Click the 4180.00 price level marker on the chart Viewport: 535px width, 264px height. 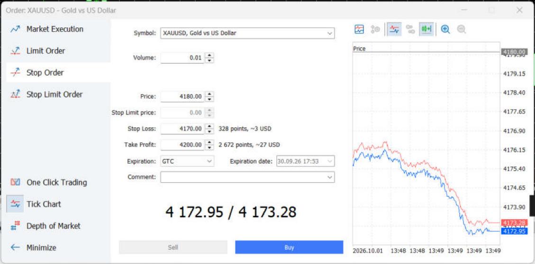click(514, 52)
